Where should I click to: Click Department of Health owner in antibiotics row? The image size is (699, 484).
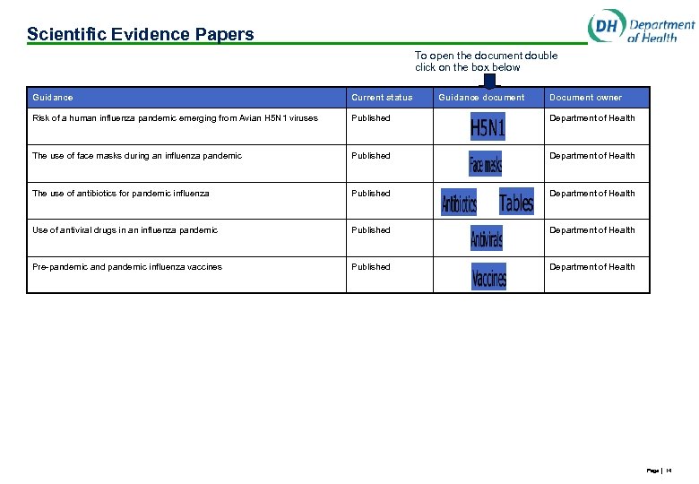point(592,194)
